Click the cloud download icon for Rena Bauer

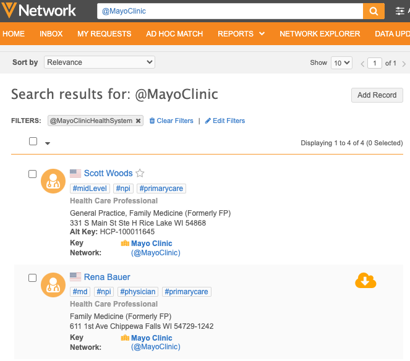365,281
